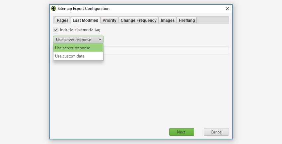The height and width of the screenshot is (144, 282).
Task: Click the green Next button
Action: pos(181,132)
